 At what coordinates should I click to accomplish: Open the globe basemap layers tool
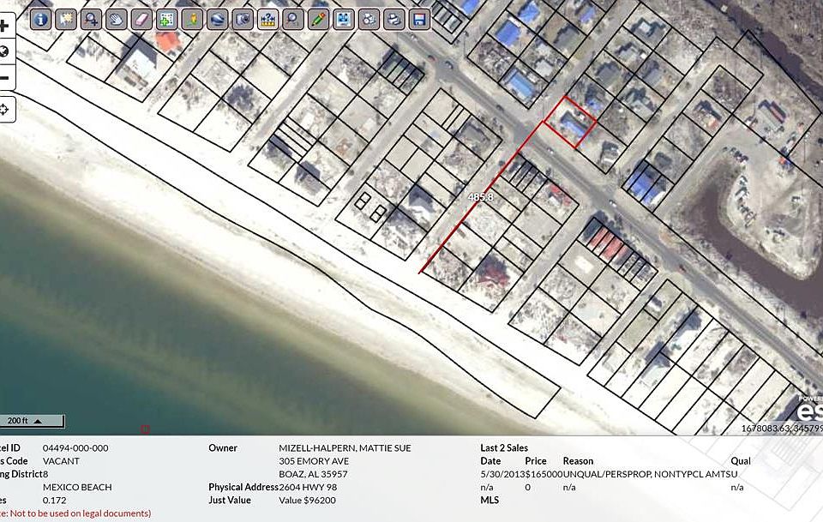click(217, 20)
